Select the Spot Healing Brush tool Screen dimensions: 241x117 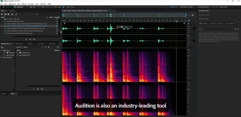click(63, 7)
